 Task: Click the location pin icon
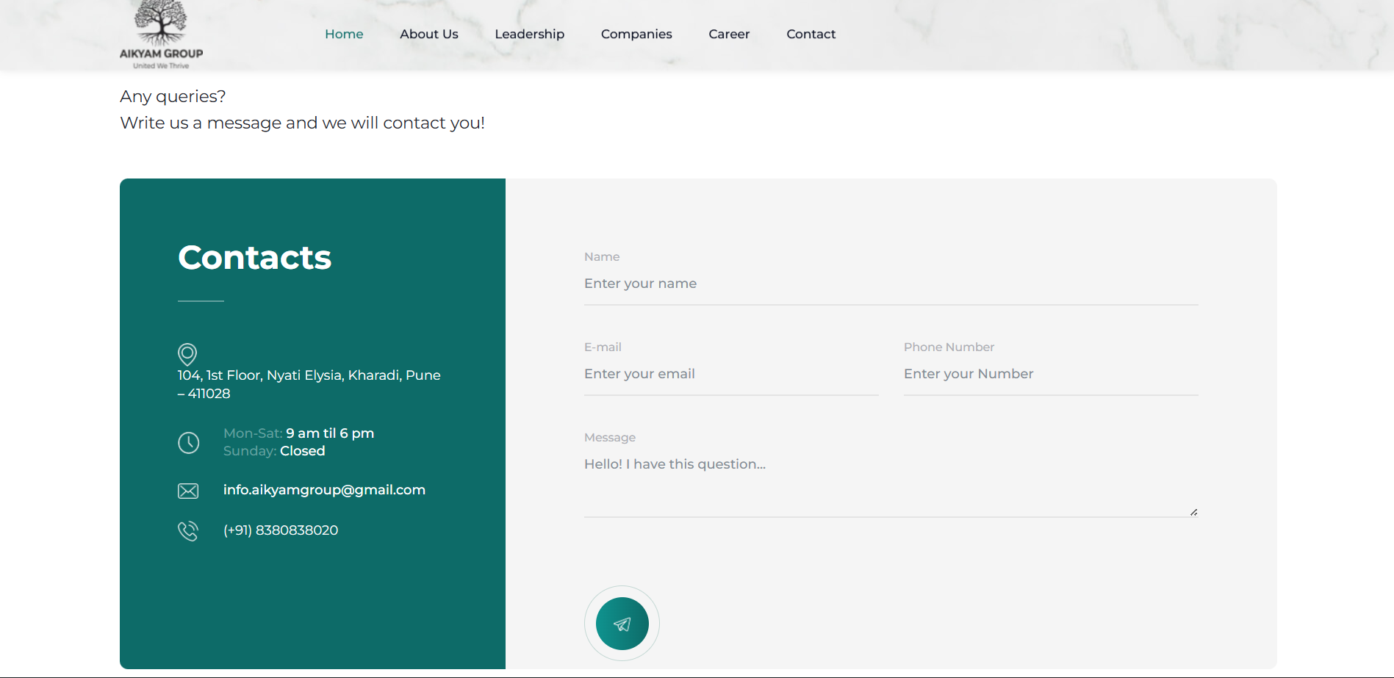tap(187, 354)
